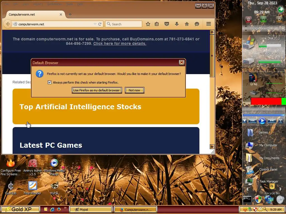
Task: Click the page scrollbar up arrow
Action: tap(212, 32)
